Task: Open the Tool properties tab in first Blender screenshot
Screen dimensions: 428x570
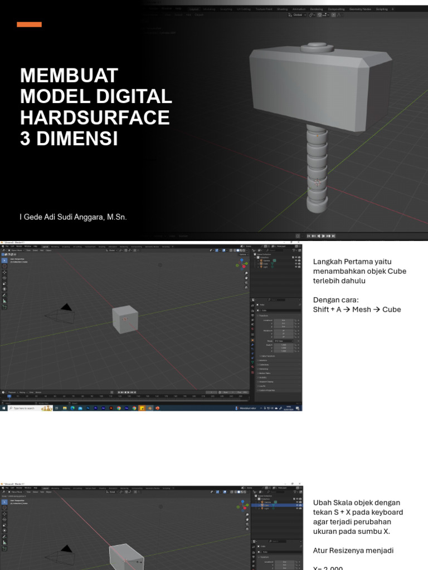Action: 252,306
